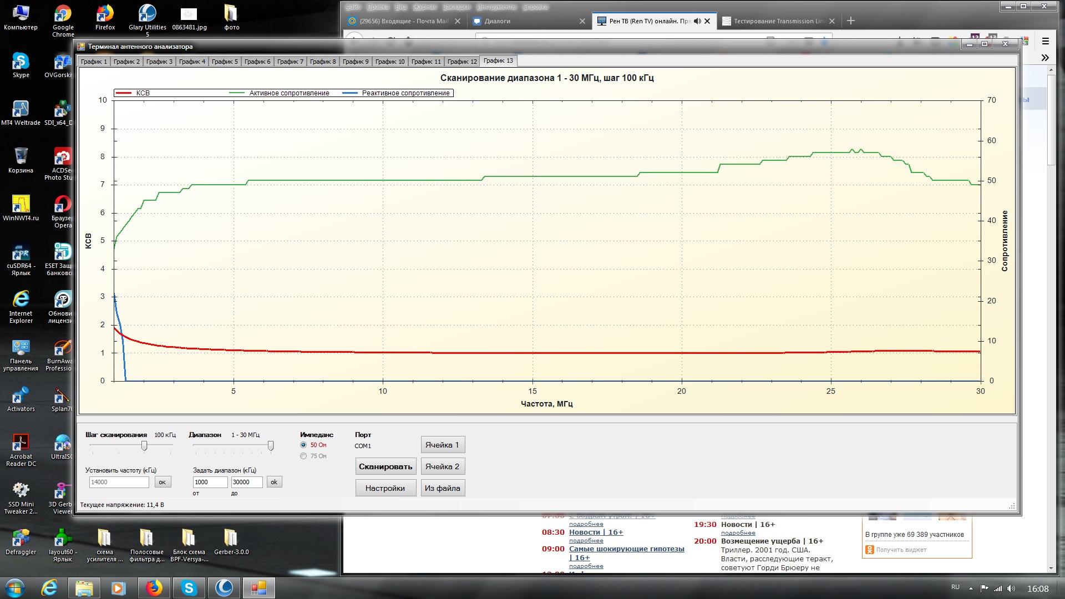Click scan step slider handle
1065x599 pixels.
[x=144, y=446]
